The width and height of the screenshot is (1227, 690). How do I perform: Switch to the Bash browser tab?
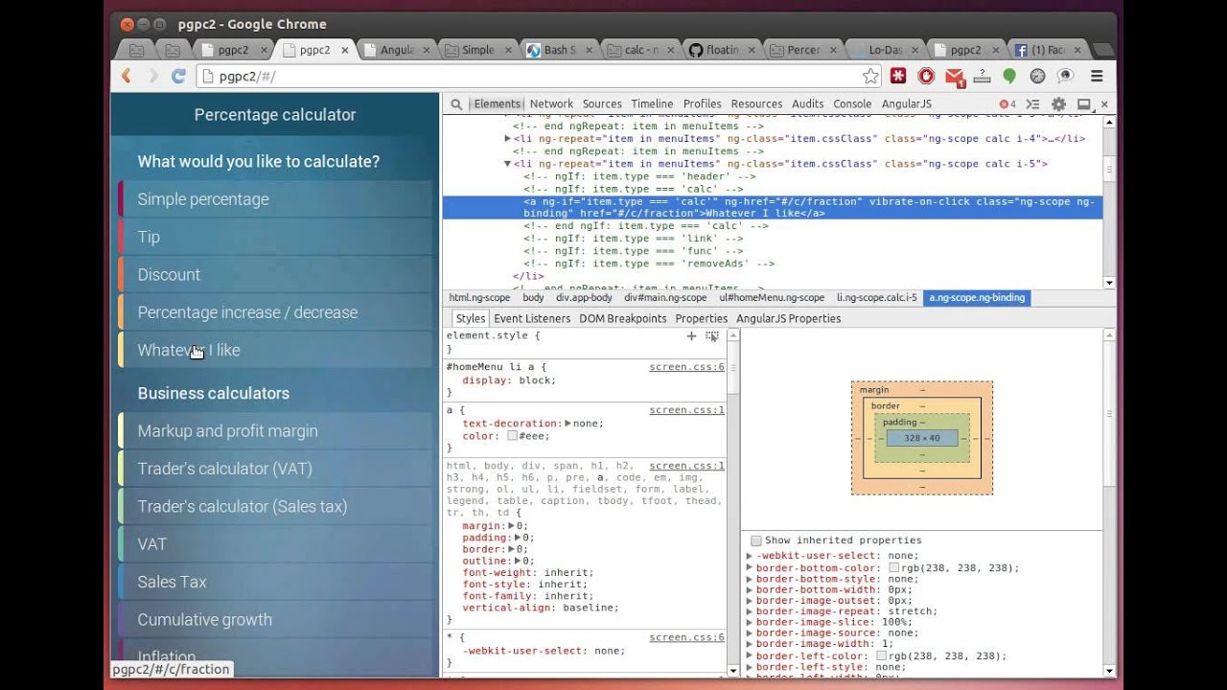pyautogui.click(x=557, y=50)
